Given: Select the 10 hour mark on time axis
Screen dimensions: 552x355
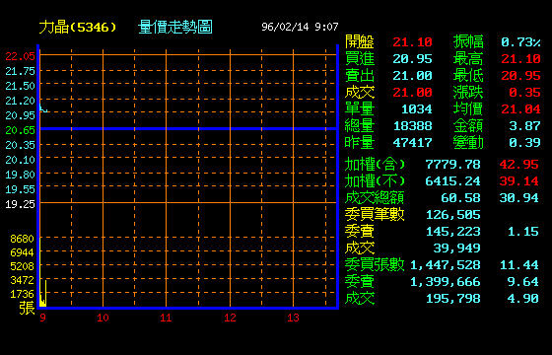Looking at the screenshot, I should [x=103, y=318].
